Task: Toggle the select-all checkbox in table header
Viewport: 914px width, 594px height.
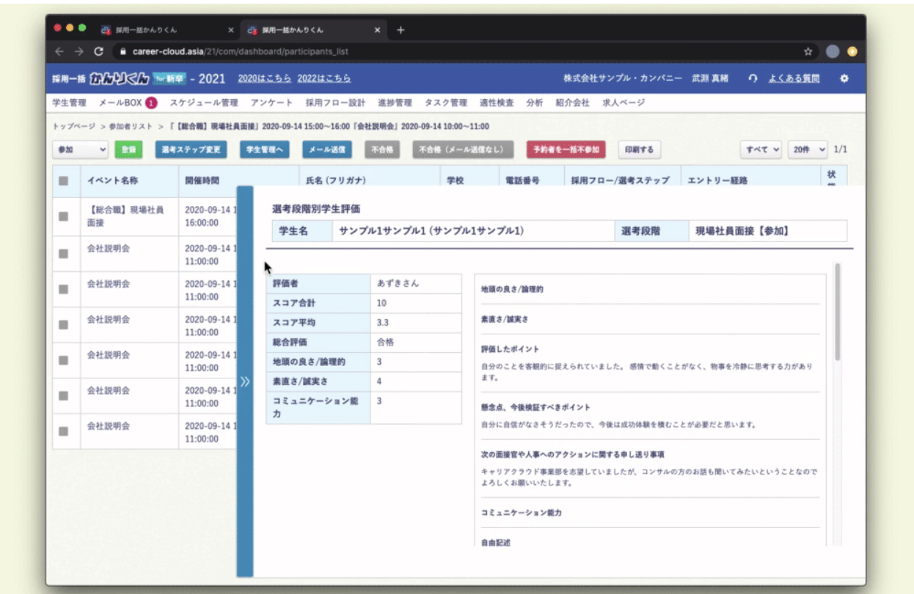Action: (64, 180)
